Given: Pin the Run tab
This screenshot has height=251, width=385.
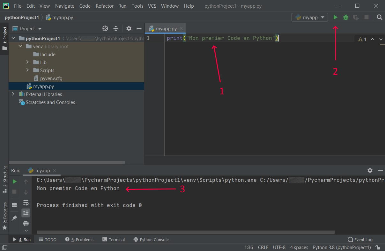Looking at the screenshot, I should pos(14,218).
